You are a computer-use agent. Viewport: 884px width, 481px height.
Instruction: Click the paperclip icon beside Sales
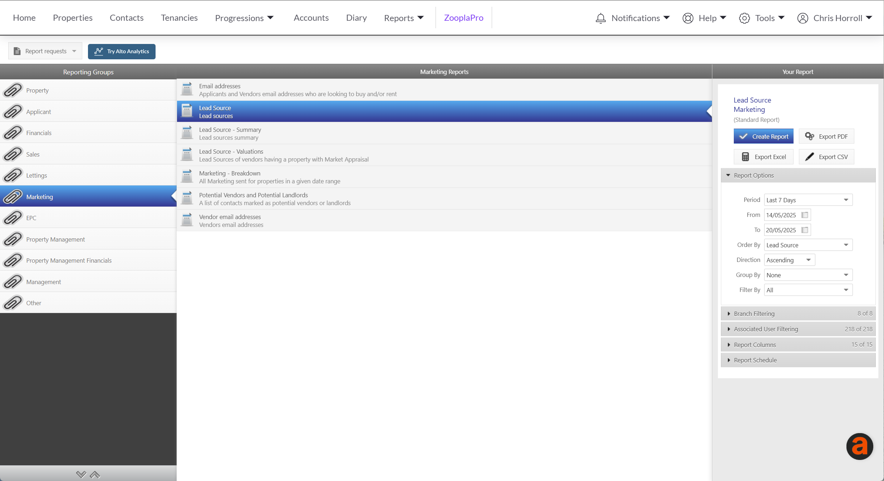pyautogui.click(x=13, y=154)
